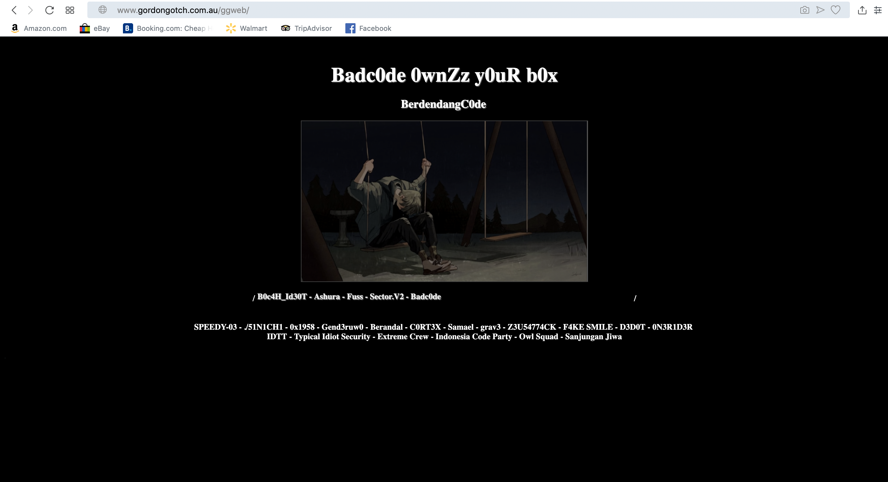Open the TripAdvisor bookmark
This screenshot has width=888, height=482.
[307, 28]
